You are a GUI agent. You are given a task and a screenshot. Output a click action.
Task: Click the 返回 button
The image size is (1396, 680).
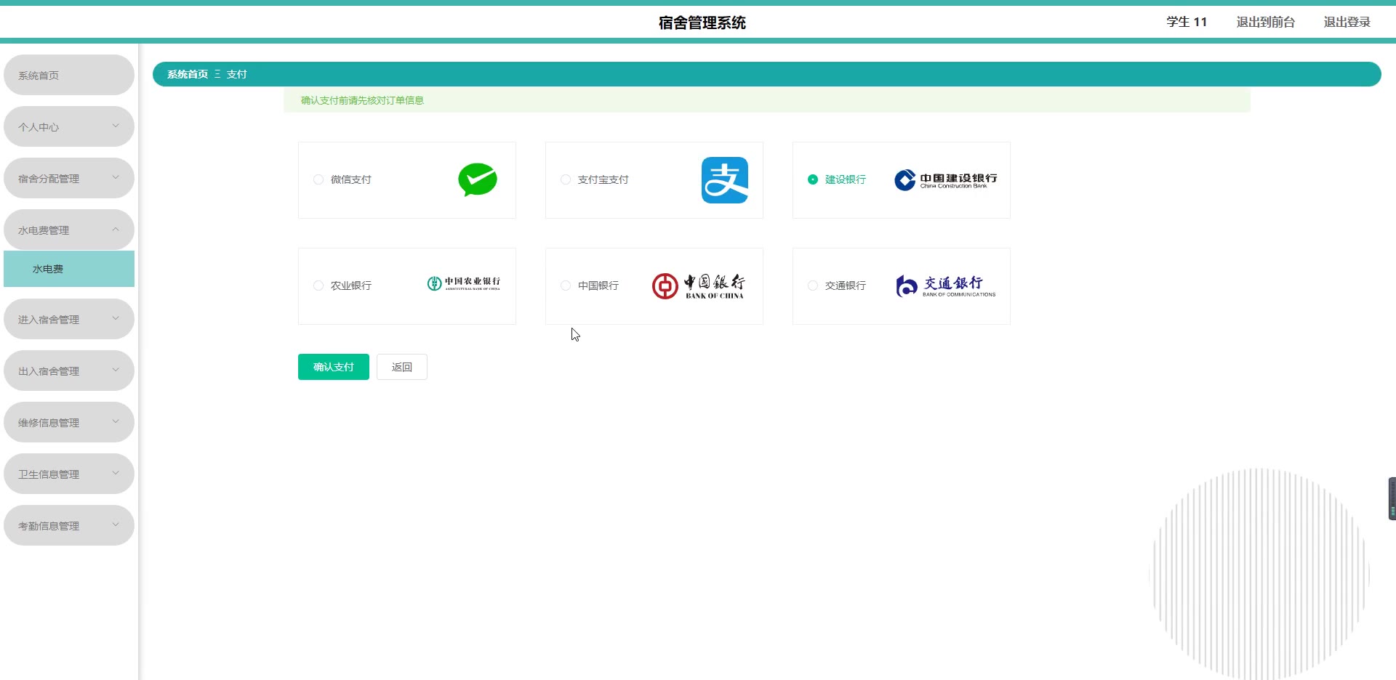point(402,367)
